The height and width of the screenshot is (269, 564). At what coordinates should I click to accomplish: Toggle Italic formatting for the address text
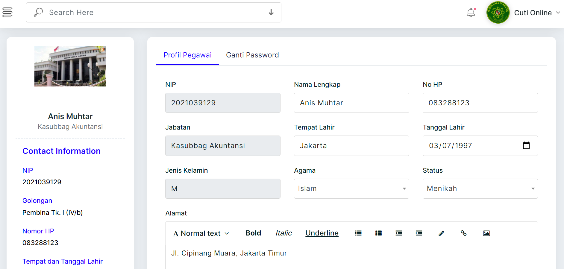(x=283, y=233)
